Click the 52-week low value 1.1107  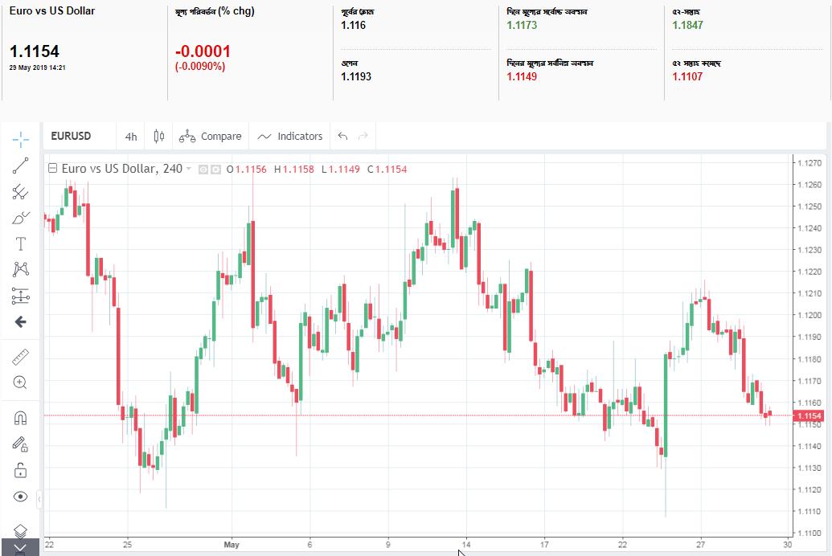(x=687, y=76)
